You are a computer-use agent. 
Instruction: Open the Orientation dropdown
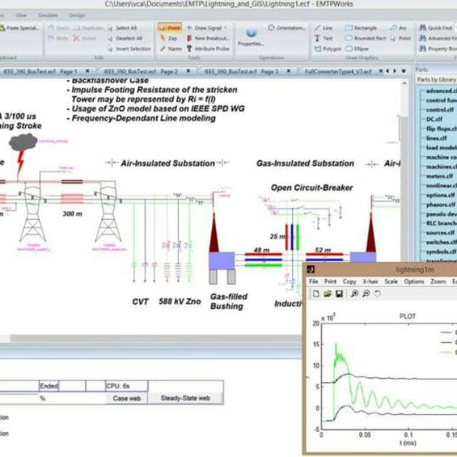pos(287,28)
